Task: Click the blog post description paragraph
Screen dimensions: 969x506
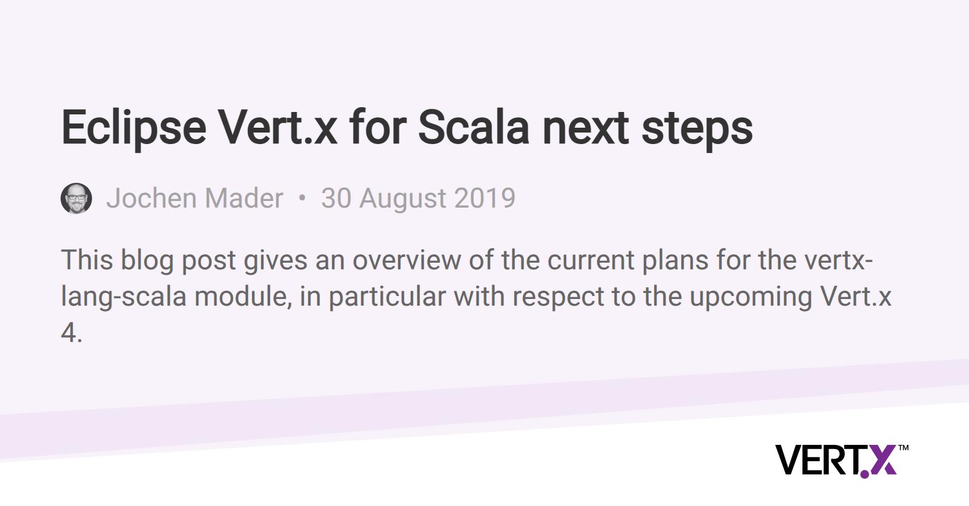Action: [x=476, y=296]
